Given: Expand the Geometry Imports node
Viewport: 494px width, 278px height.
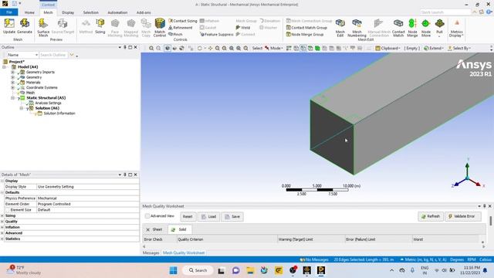Looking at the screenshot, I should click(12, 72).
